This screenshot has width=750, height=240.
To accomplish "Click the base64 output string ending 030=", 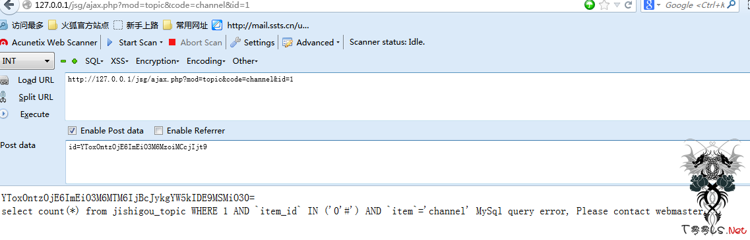I will point(129,197).
